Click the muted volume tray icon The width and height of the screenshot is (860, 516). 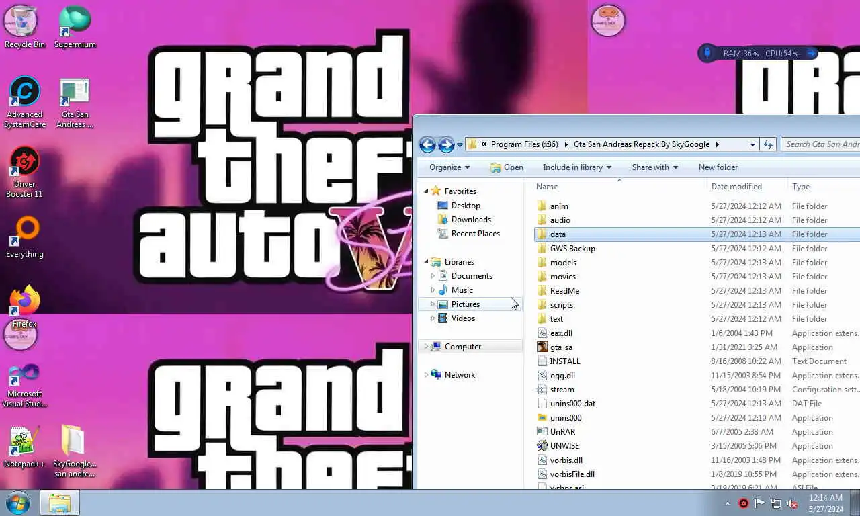click(x=792, y=503)
